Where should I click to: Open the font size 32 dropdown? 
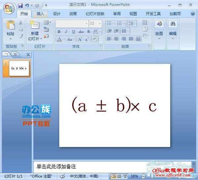pyautogui.click(x=100, y=23)
